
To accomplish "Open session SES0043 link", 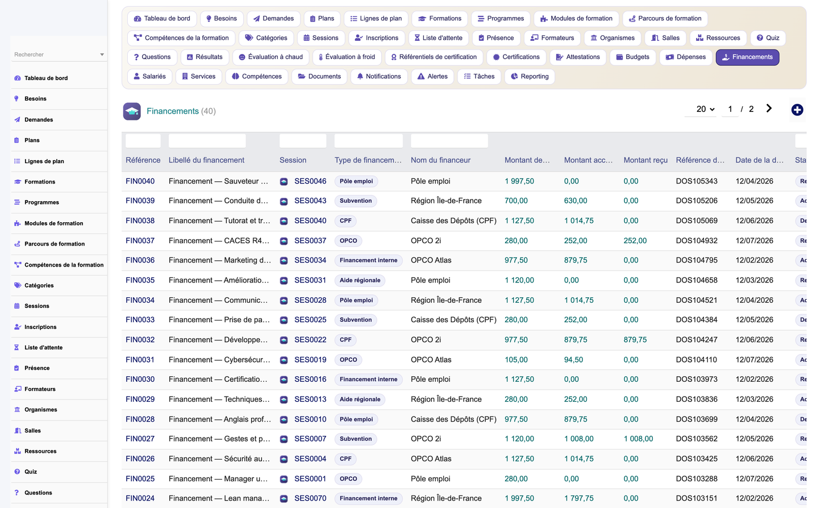I will (310, 201).
